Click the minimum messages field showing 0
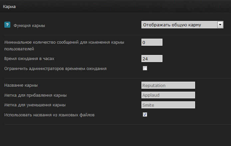The width and height of the screenshot is (231, 146). pos(152,42)
